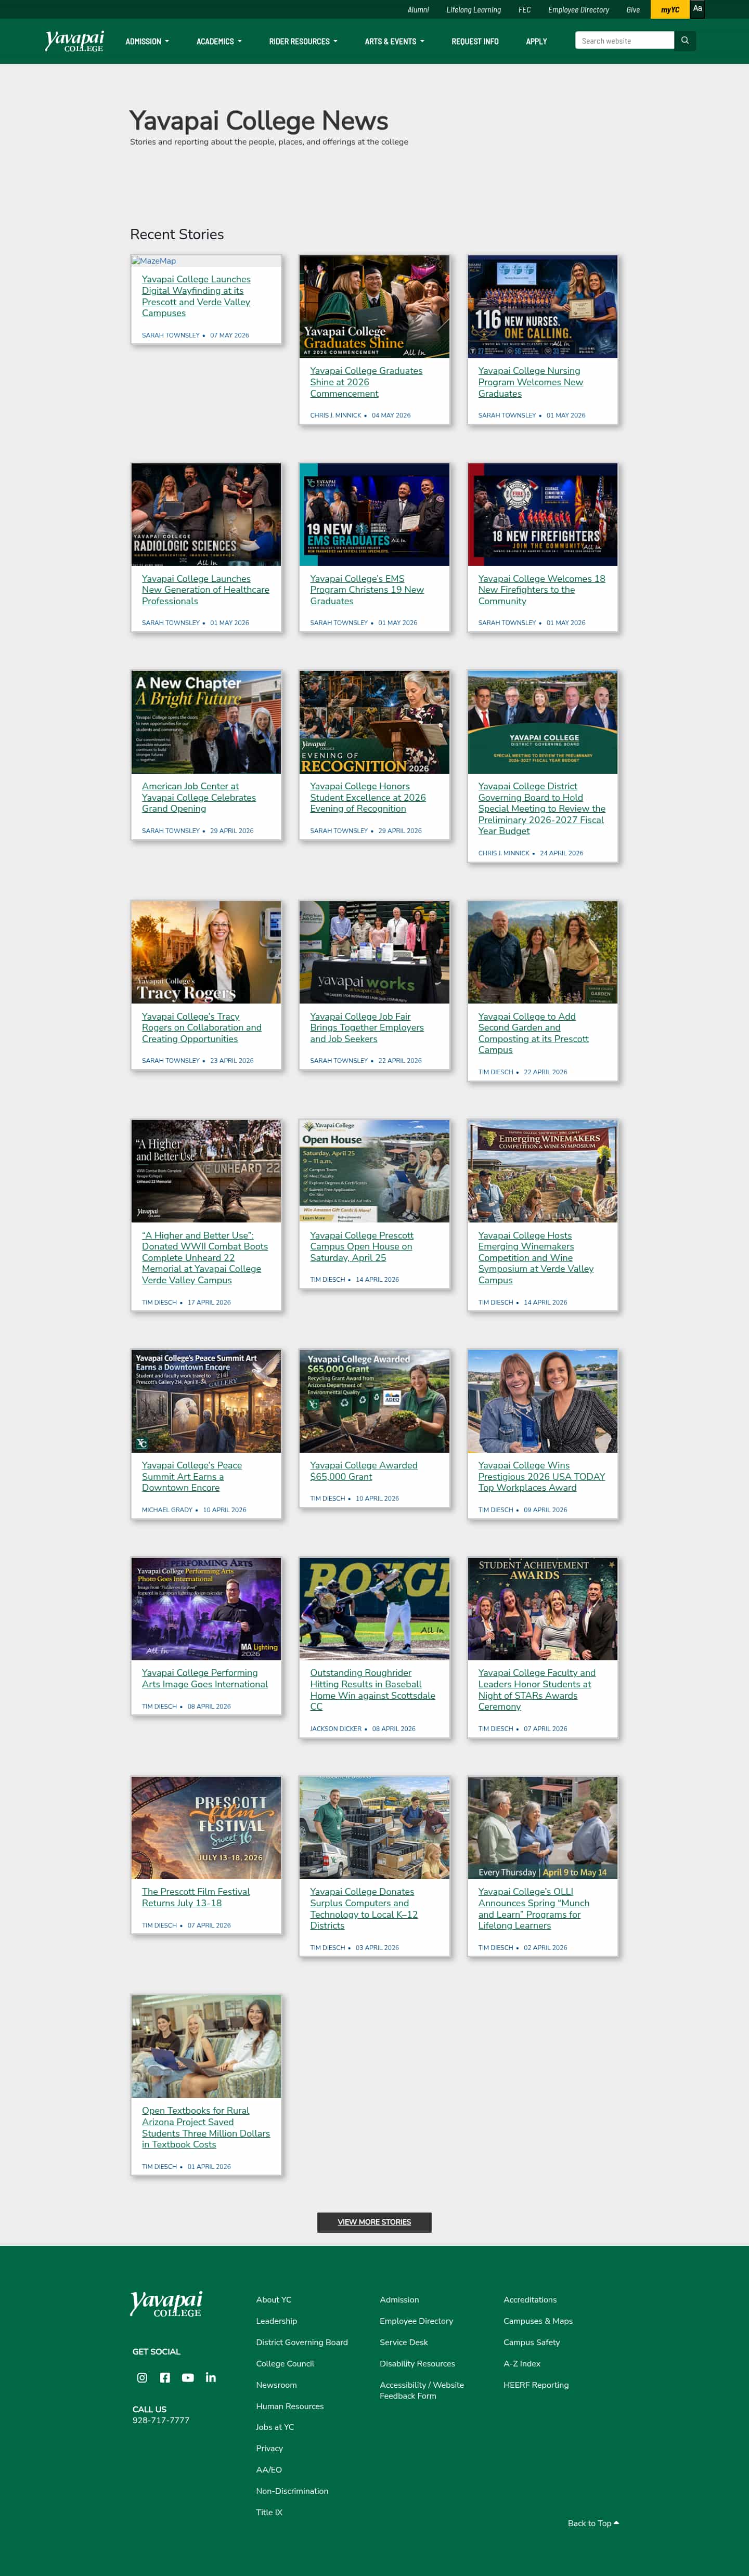The width and height of the screenshot is (749, 2576).
Task: Click the Tracy Rogers story thumbnail
Action: (206, 952)
